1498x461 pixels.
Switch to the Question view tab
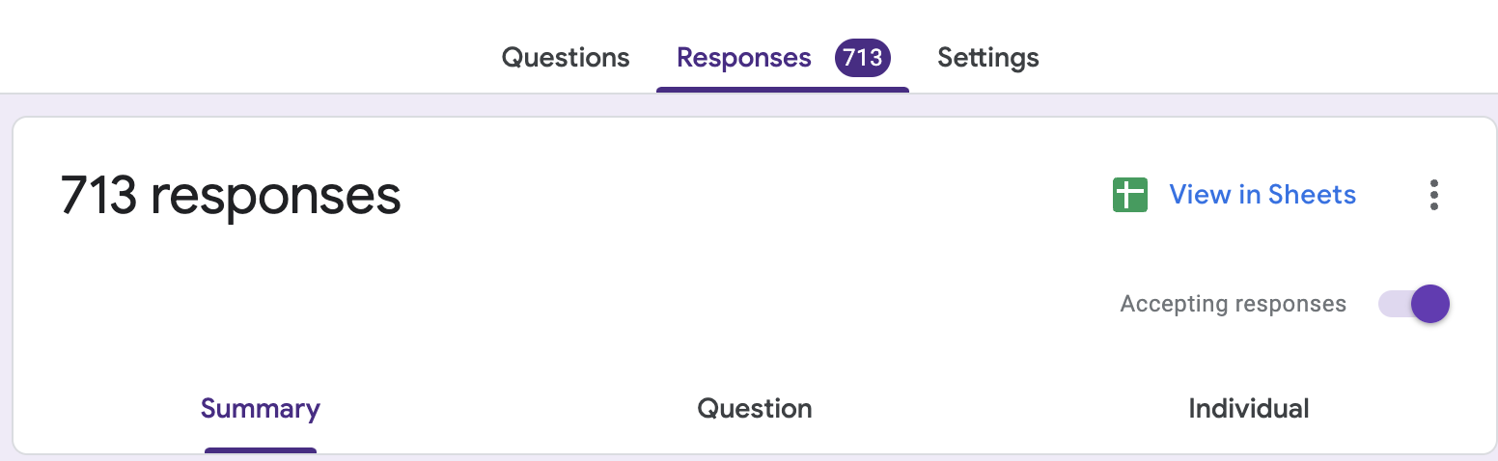point(755,409)
